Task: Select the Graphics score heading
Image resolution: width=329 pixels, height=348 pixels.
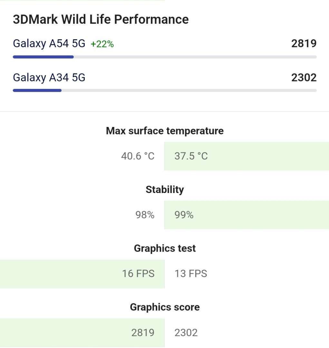Action: coord(164,307)
